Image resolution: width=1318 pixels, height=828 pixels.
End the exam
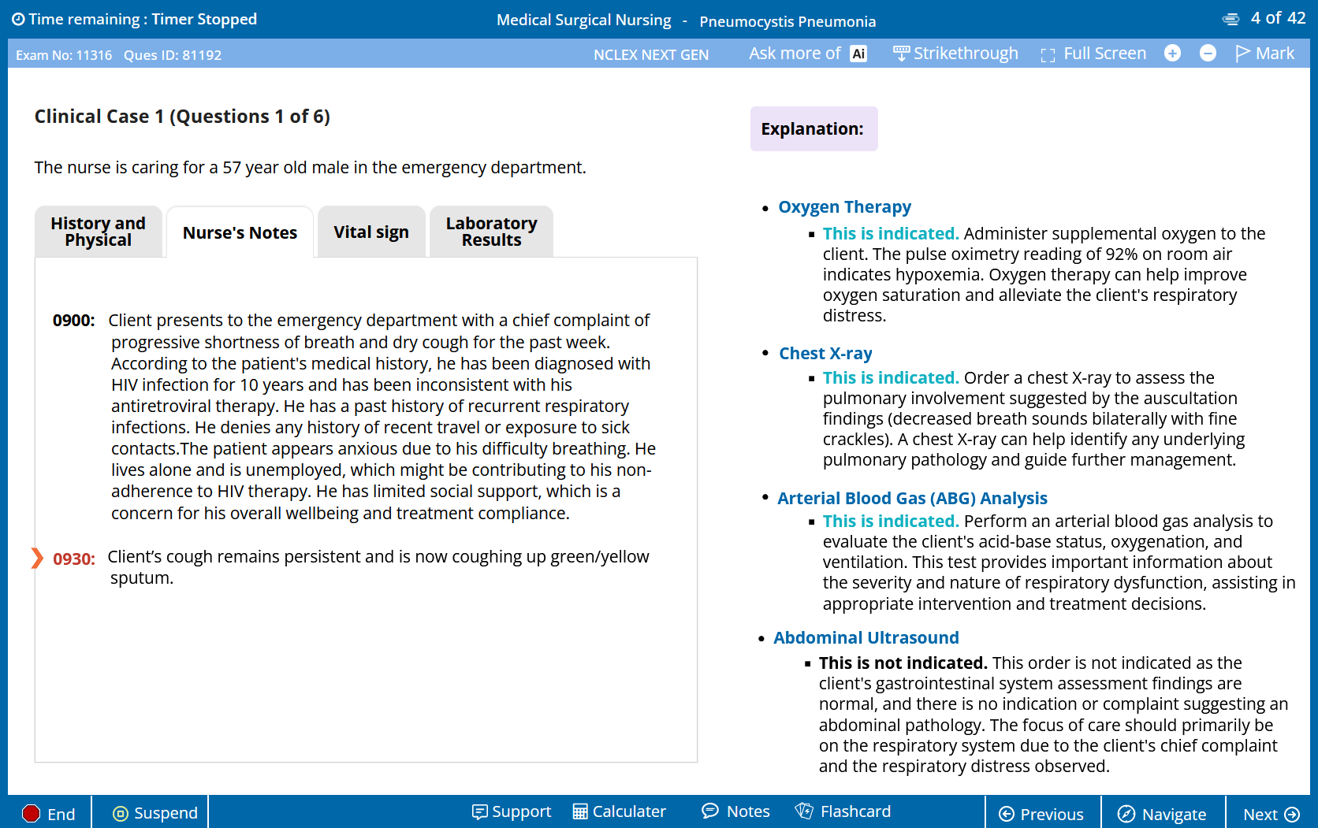(49, 814)
